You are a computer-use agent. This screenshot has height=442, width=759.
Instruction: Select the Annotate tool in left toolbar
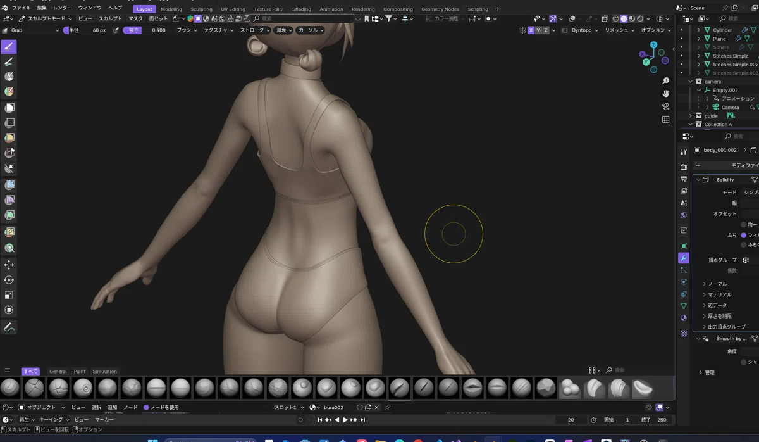9,327
